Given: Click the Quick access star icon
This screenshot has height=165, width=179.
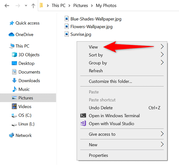Looking at the screenshot, I should pos(12,23).
